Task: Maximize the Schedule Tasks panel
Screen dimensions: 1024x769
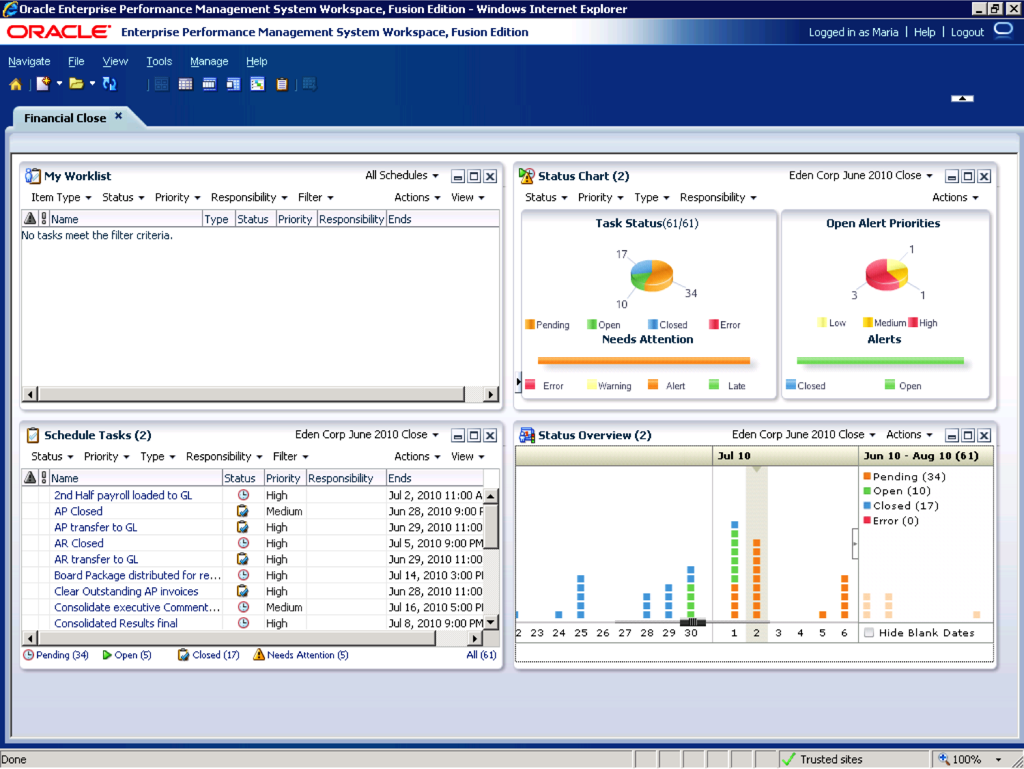Action: pyautogui.click(x=474, y=436)
